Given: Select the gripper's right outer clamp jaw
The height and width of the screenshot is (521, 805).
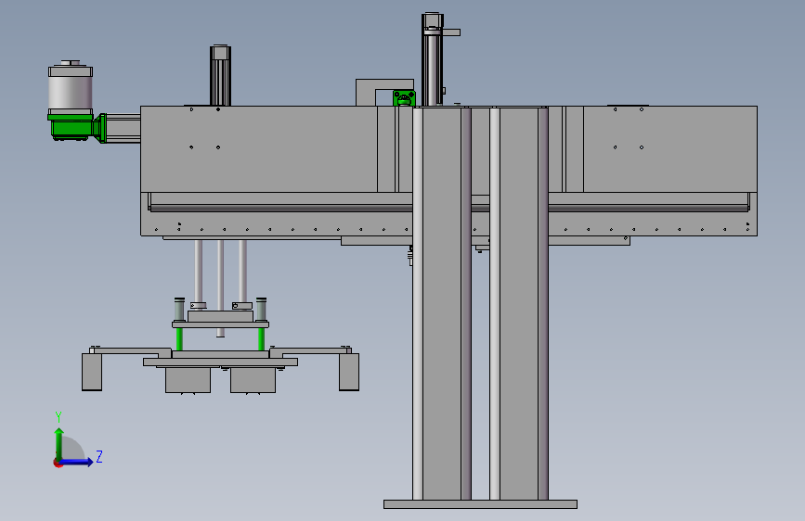Looking at the screenshot, I should click(x=349, y=372).
